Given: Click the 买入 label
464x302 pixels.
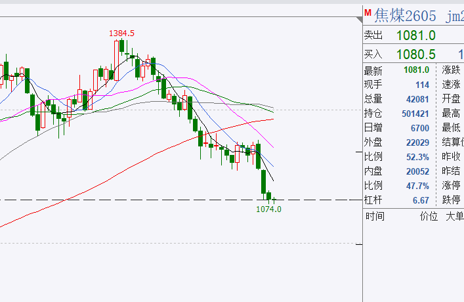Looking at the screenshot, I should coord(373,54).
